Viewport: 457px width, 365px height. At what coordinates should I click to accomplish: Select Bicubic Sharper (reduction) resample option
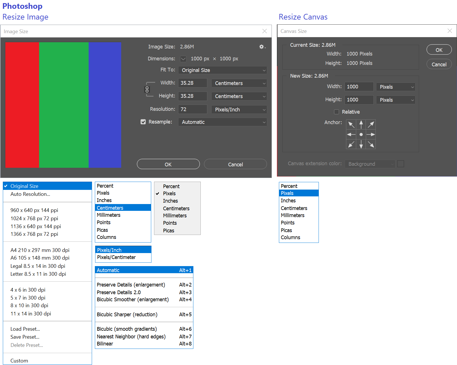pyautogui.click(x=127, y=315)
